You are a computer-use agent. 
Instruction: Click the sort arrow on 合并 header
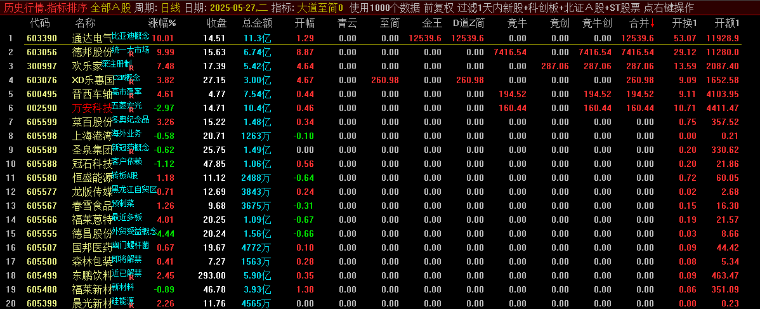(652, 23)
